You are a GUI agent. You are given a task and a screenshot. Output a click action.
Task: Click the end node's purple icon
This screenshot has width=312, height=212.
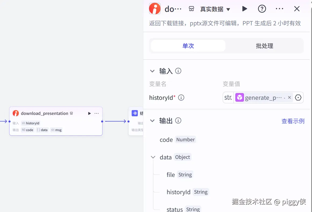click(x=135, y=113)
